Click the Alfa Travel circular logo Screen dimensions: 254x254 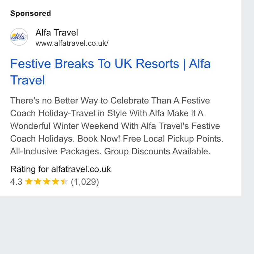point(19,37)
